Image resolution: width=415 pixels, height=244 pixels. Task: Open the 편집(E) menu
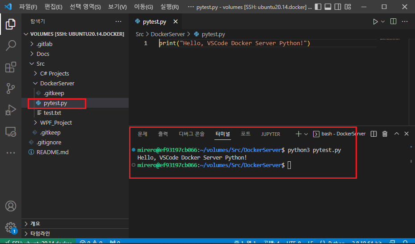pyautogui.click(x=54, y=7)
